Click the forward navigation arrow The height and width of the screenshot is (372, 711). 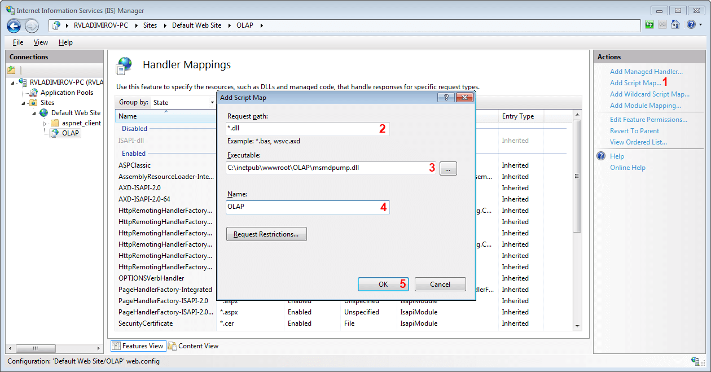point(32,25)
